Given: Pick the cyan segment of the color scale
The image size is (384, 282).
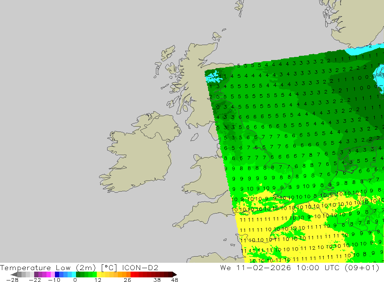Looking at the screenshot, I should pyautogui.click(x=74, y=275).
